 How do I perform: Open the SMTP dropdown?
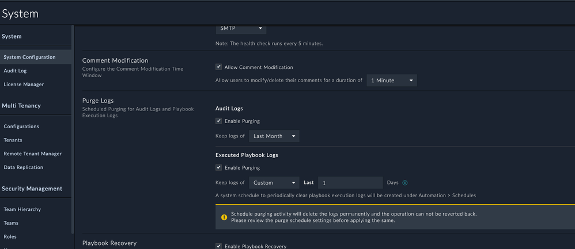click(241, 28)
